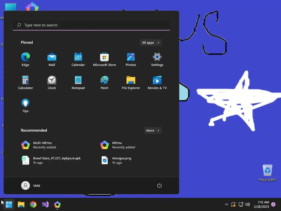The width and height of the screenshot is (281, 211).
Task: Open the Edge browser pinned app
Action: [x=26, y=59]
